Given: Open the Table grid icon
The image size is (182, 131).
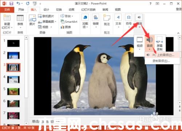Looking at the screenshot, I should 20,18.
